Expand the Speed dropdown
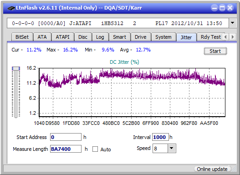Viewport: 240px width, 175px height. click(172, 149)
